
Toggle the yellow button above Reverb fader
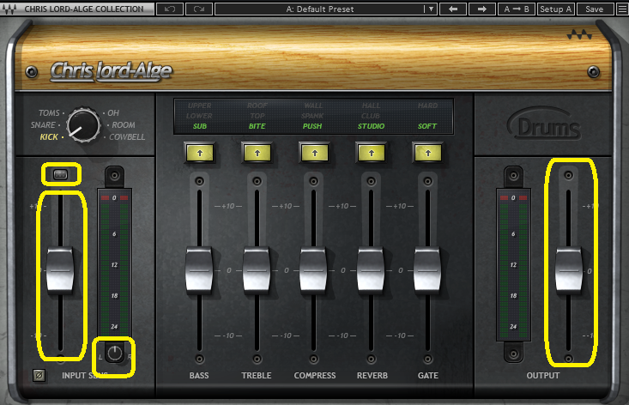click(370, 152)
